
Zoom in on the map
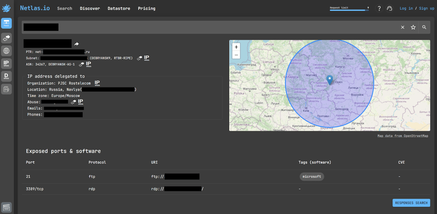point(236,47)
